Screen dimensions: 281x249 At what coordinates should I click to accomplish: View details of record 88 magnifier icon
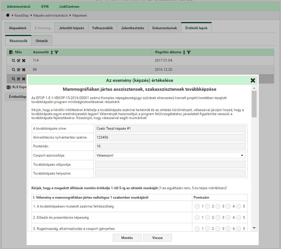pos(13,70)
